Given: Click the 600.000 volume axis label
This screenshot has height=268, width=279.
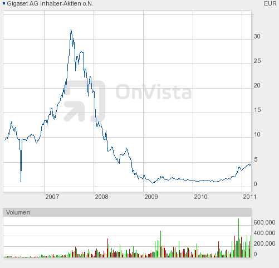Looking at the screenshot, I should pyautogui.click(x=265, y=222).
